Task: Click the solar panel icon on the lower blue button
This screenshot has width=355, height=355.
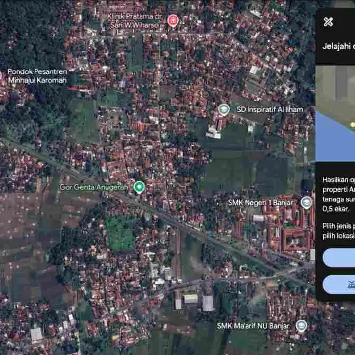Action: click(352, 284)
